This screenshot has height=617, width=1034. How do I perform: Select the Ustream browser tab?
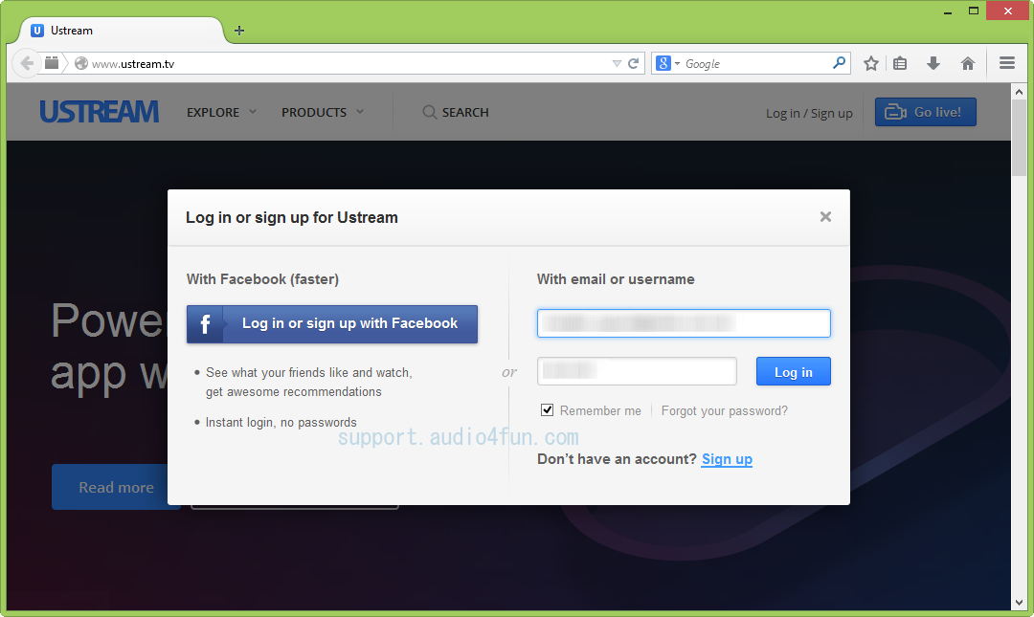[x=124, y=31]
